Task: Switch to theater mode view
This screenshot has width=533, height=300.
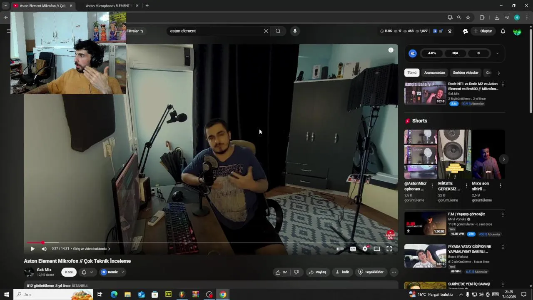Action: click(377, 249)
